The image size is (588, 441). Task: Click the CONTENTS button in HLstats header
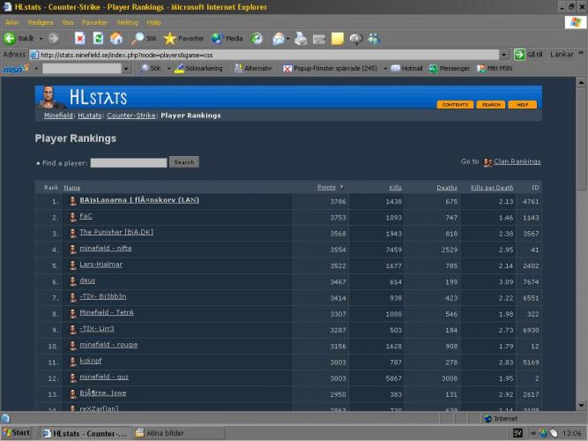coord(455,105)
